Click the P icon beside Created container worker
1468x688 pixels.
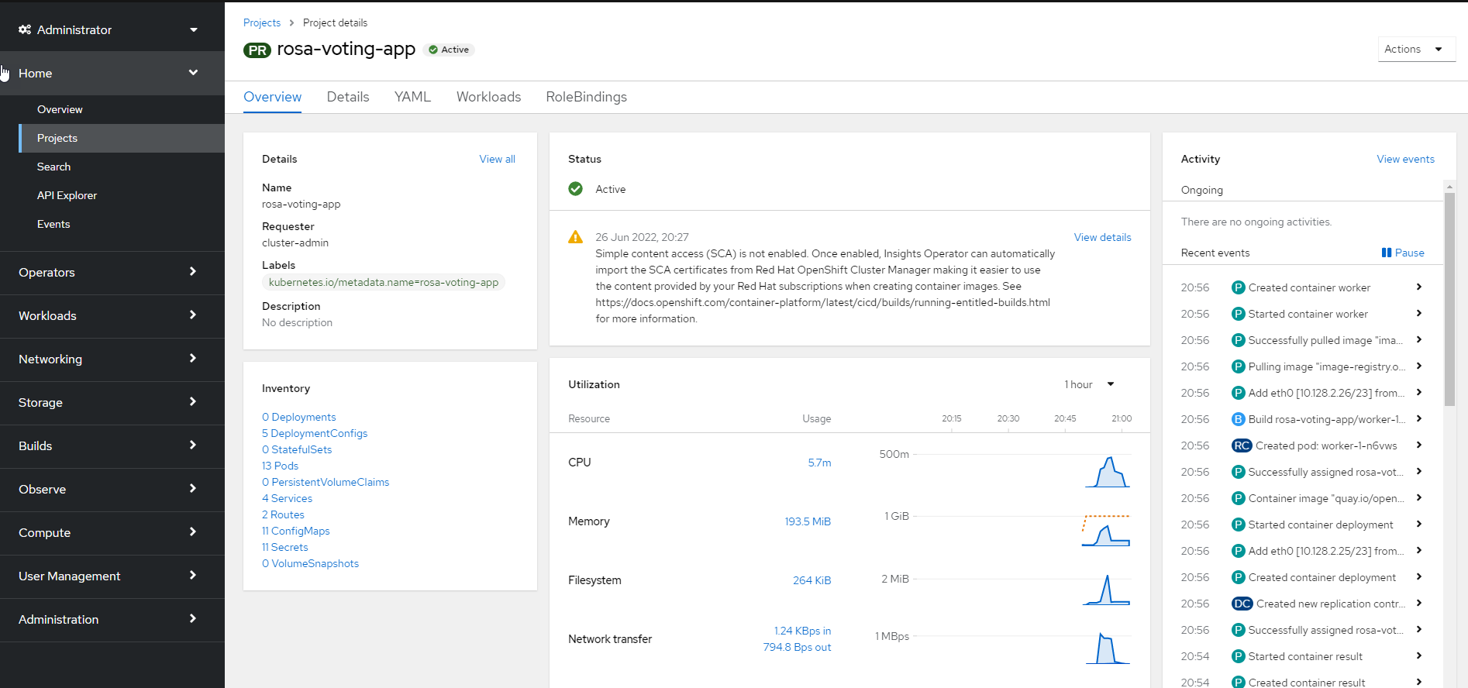1239,287
